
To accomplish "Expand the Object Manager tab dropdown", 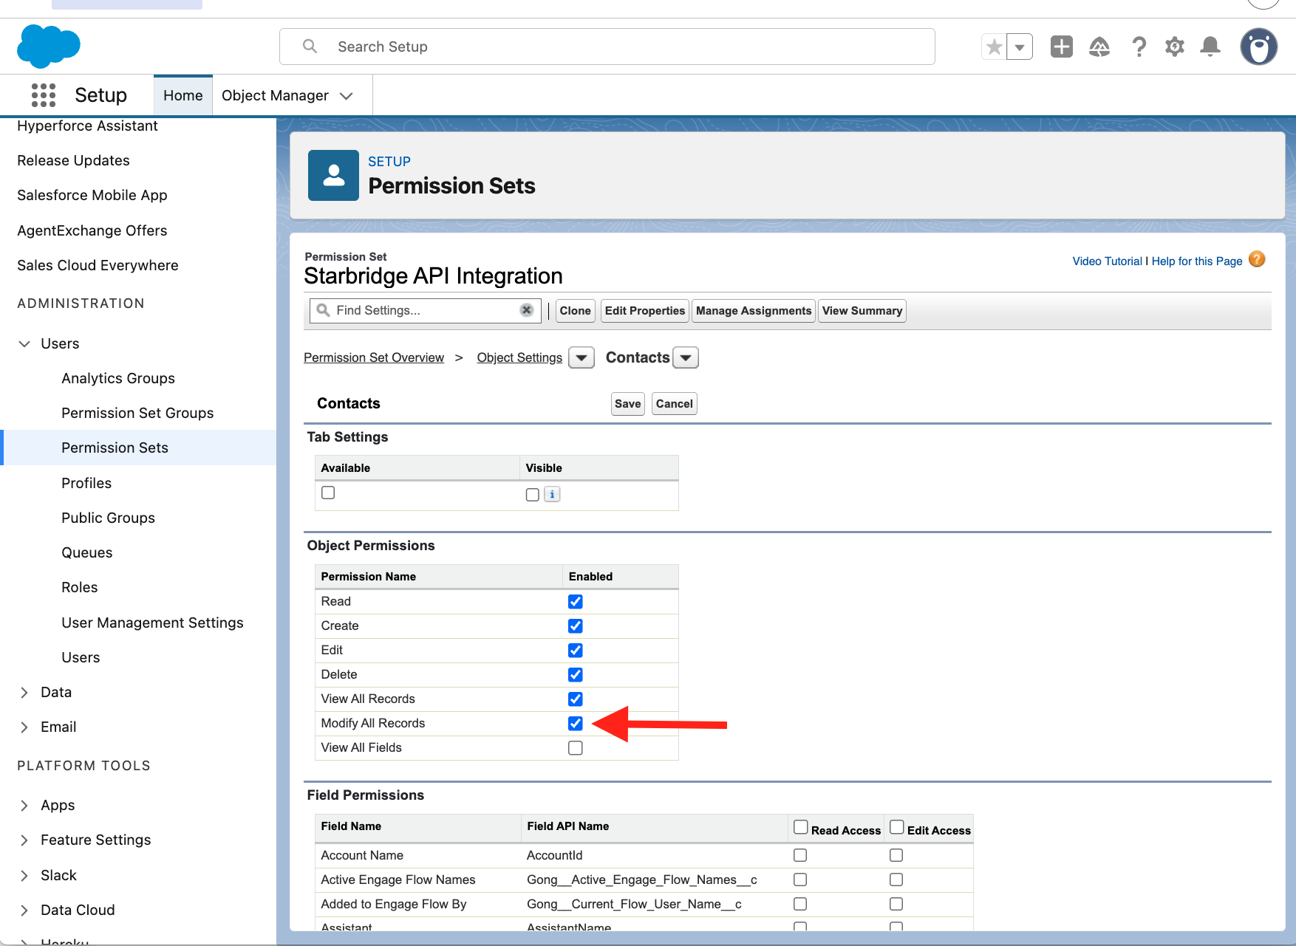I will (x=347, y=96).
